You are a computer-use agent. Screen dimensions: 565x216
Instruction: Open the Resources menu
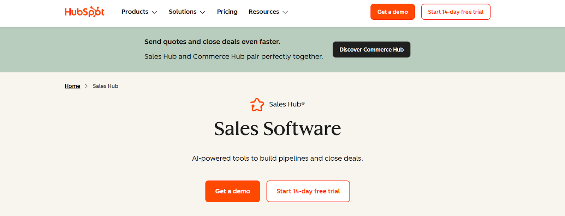point(264,12)
